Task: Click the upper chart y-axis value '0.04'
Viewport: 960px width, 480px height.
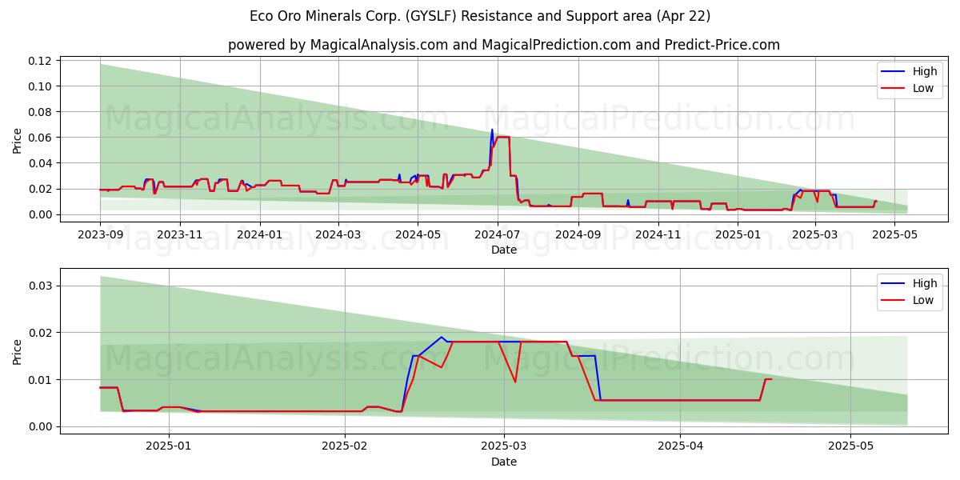Action: [x=39, y=163]
